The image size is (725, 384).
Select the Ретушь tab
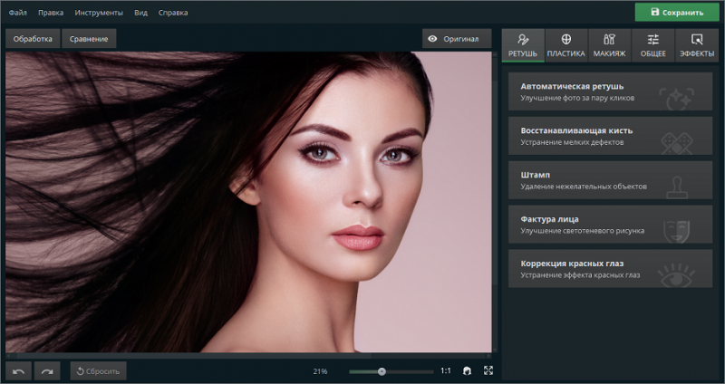point(523,45)
